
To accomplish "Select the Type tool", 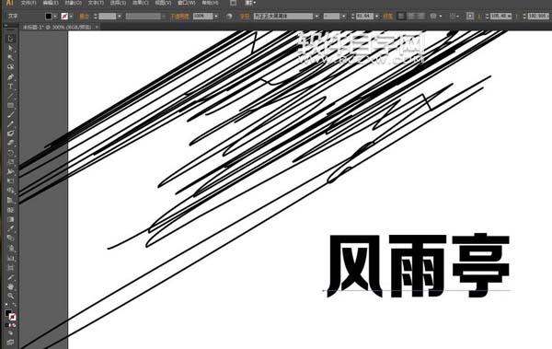I will [11, 87].
